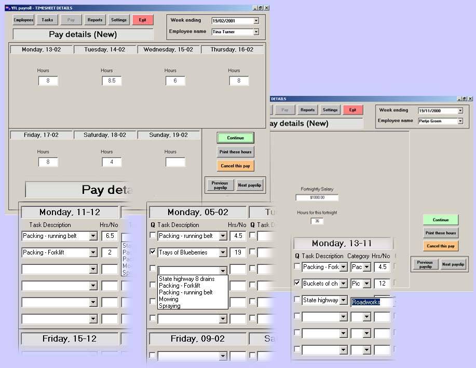Open the Employee name dropdown showing Pietje Groen
This screenshot has height=368, width=476.
(x=460, y=121)
